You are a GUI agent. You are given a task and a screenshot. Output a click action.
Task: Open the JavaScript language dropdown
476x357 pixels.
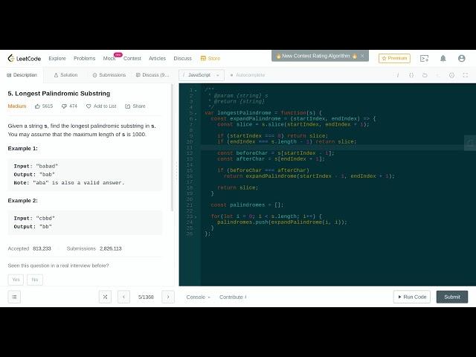click(202, 75)
